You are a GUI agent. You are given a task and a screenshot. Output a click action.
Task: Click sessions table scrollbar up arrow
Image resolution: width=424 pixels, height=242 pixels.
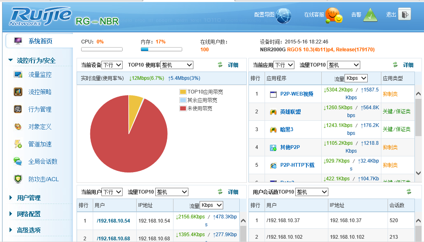(x=418, y=220)
